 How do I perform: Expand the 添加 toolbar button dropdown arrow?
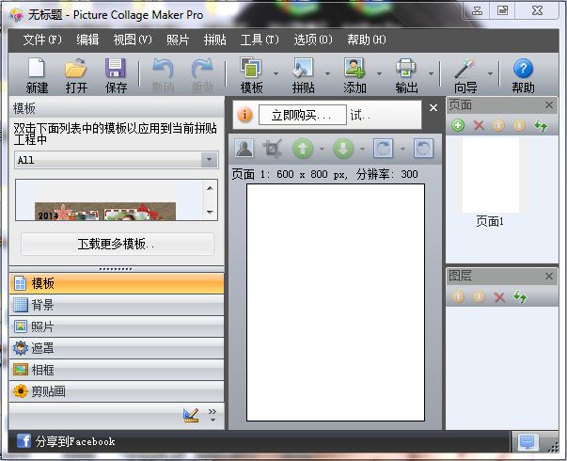(x=379, y=73)
